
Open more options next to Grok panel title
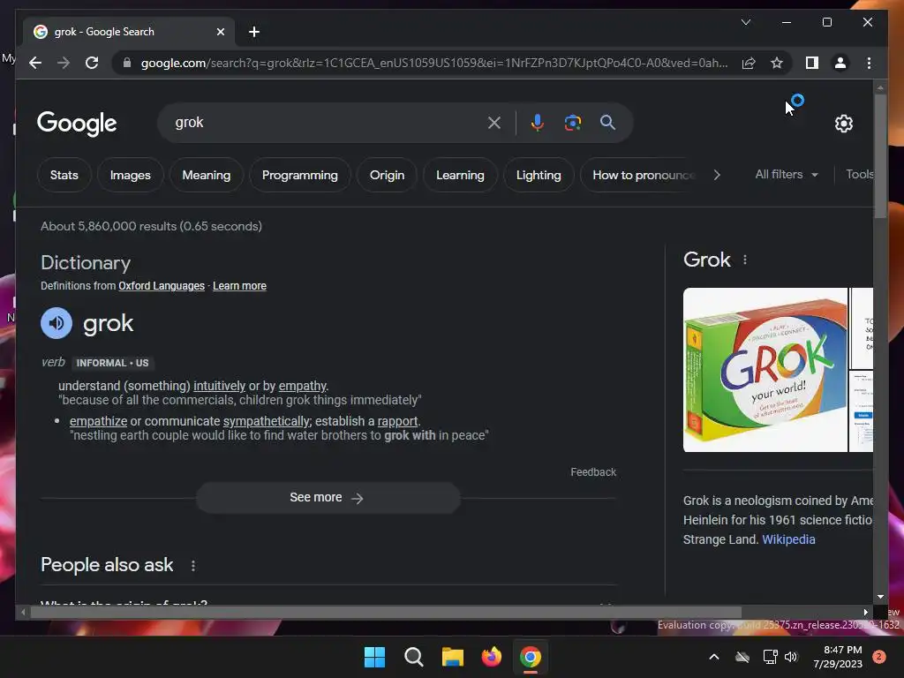pos(745,260)
